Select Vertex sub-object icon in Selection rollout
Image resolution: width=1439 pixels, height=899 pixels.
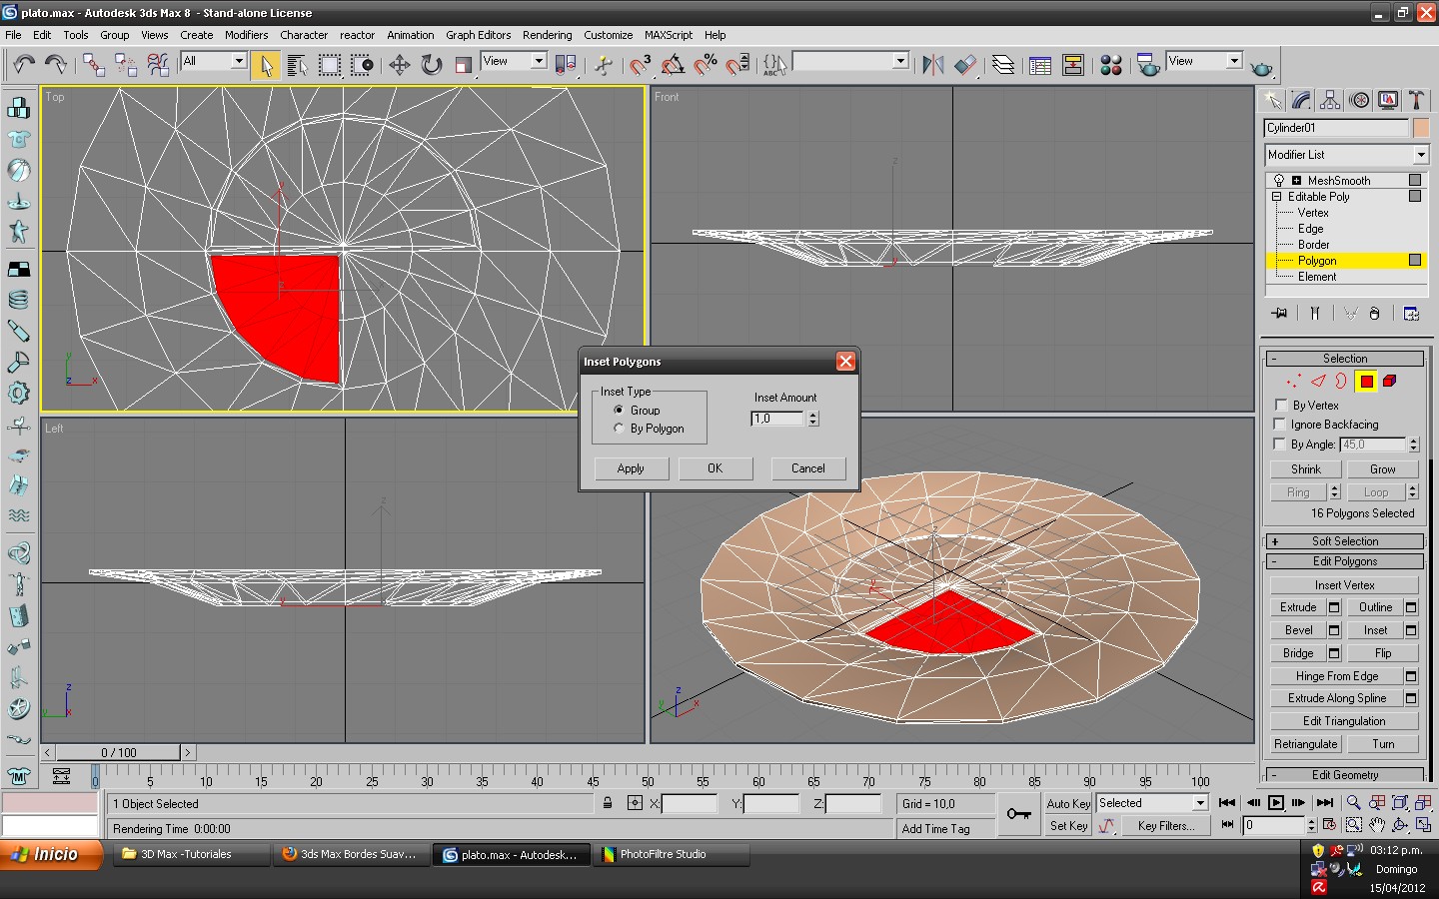[1293, 381]
